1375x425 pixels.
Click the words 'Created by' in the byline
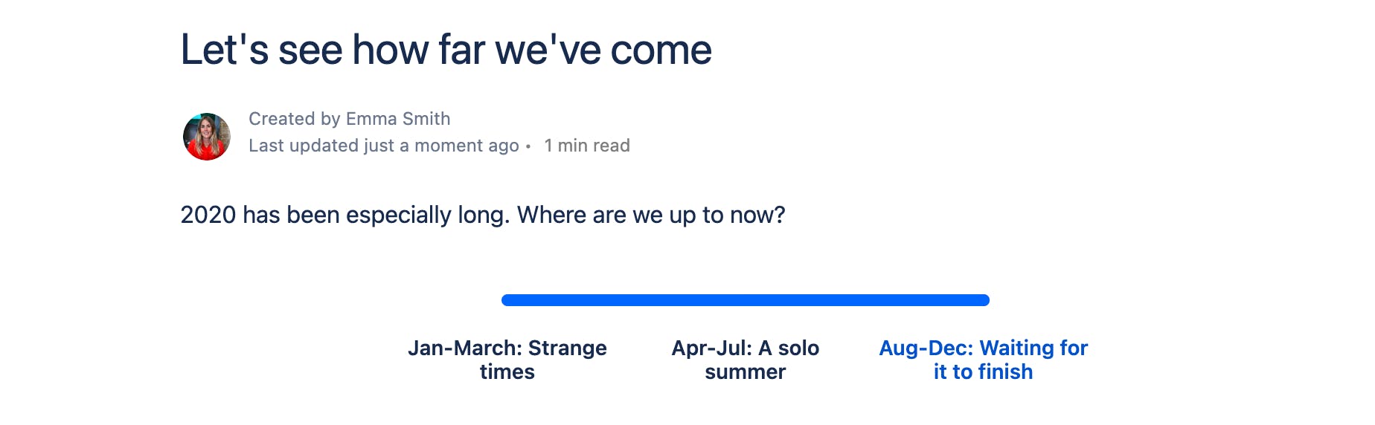[295, 119]
